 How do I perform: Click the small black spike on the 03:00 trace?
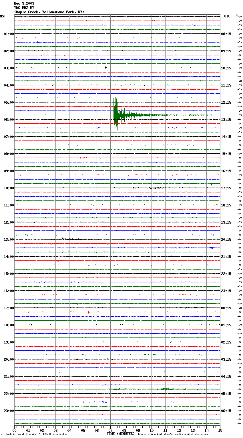point(105,68)
